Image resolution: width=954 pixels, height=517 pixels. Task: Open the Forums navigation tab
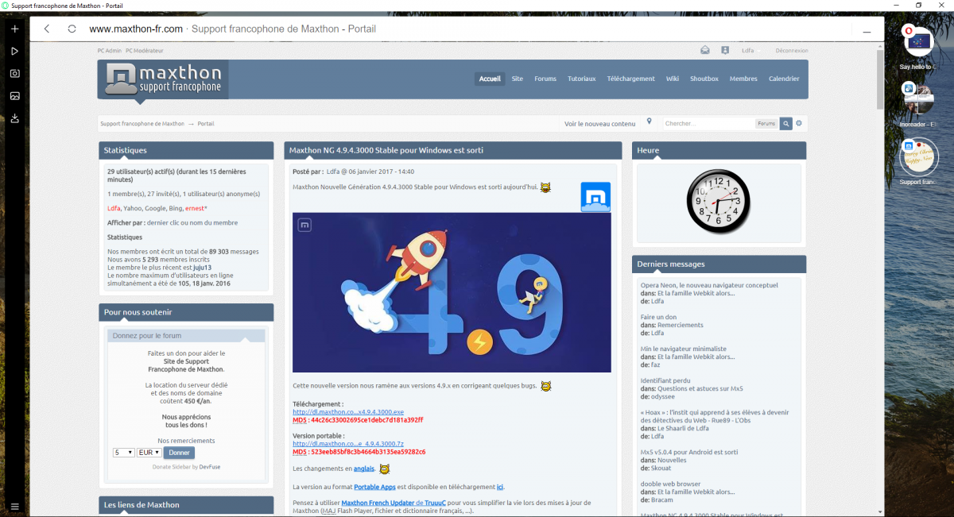(x=545, y=79)
